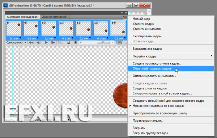The width and height of the screenshot is (217, 138).
Task: Minimize the GIF-animation document window
Action: [129, 5]
